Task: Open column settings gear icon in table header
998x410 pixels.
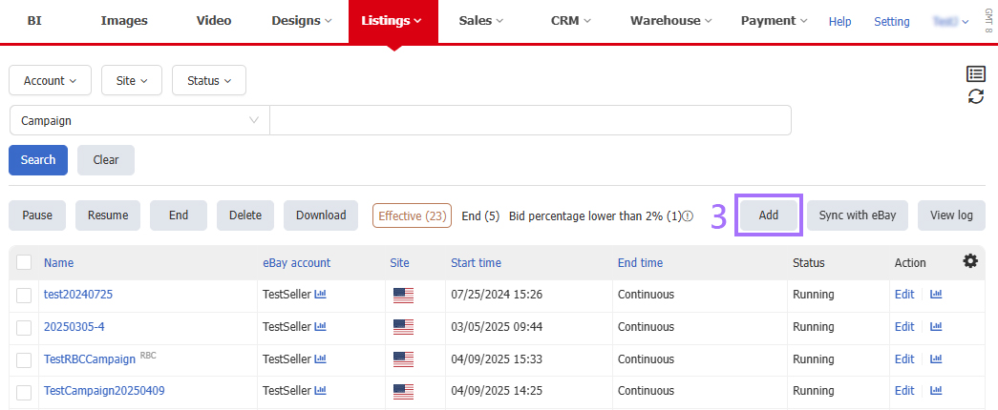Action: click(x=970, y=260)
